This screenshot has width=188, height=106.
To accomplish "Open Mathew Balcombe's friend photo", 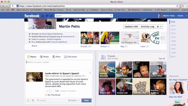I will point(107,69).
